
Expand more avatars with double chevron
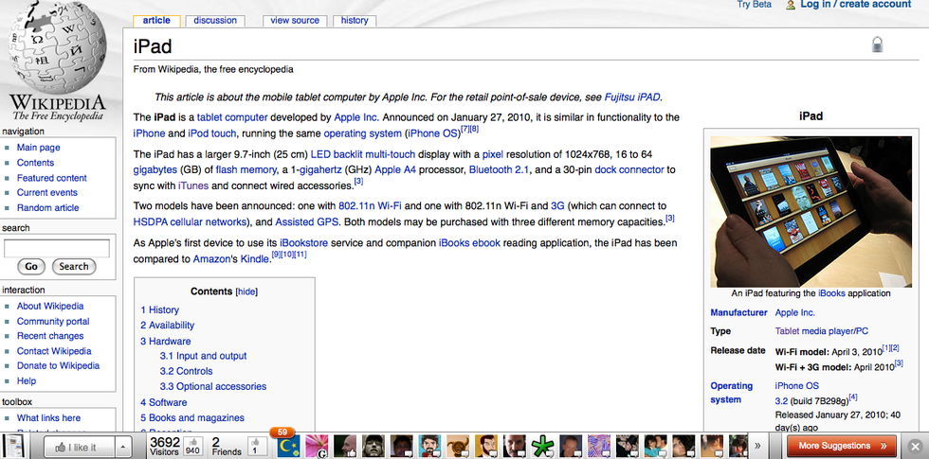click(x=756, y=446)
